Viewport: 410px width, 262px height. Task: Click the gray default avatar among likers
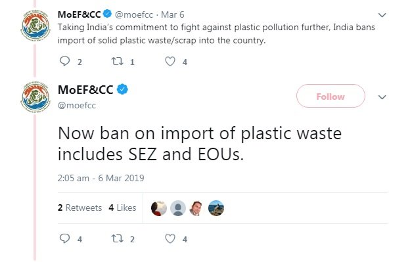click(178, 208)
